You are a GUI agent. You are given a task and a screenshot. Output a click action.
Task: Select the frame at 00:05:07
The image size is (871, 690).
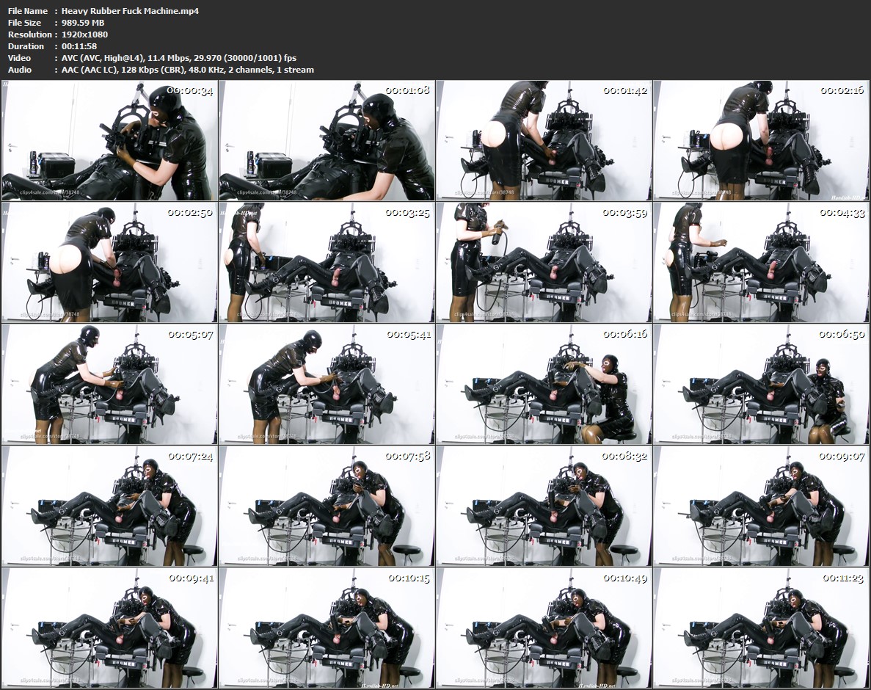click(110, 383)
